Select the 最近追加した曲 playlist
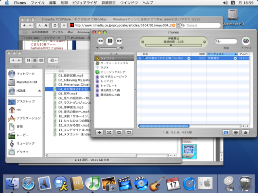 (x=114, y=95)
